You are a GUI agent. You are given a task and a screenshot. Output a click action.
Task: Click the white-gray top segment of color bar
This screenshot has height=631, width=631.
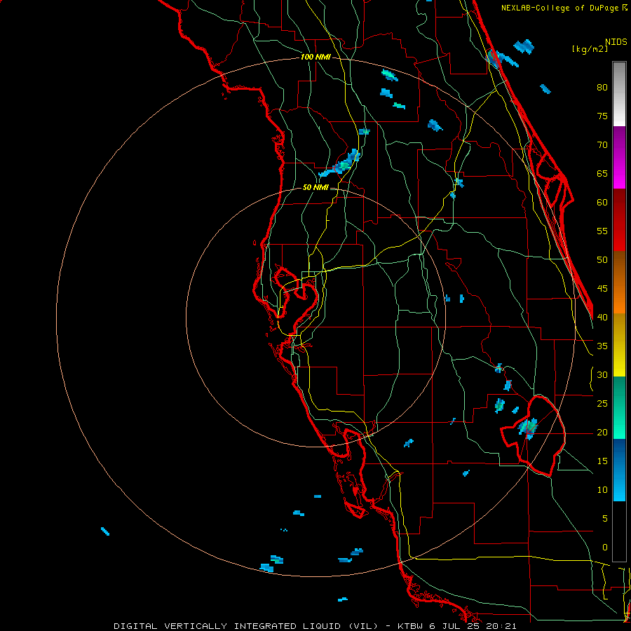pos(619,94)
